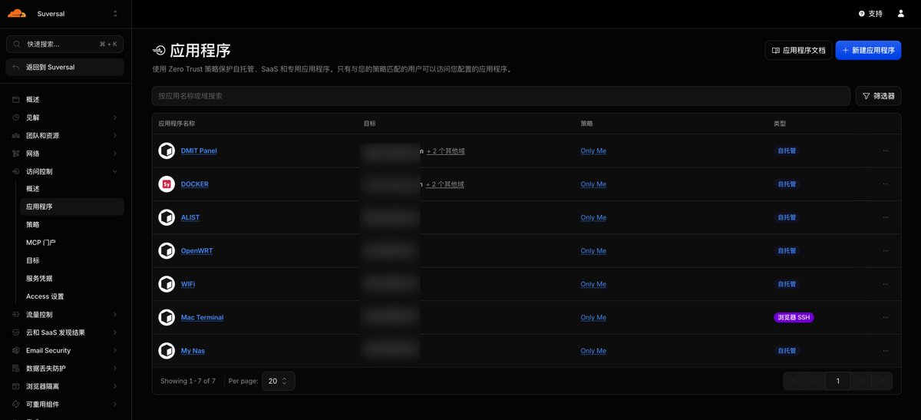
Task: Click the Email Security icon
Action: 16,350
